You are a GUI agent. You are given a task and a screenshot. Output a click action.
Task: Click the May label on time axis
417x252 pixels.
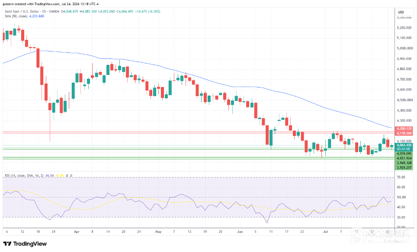(158, 232)
